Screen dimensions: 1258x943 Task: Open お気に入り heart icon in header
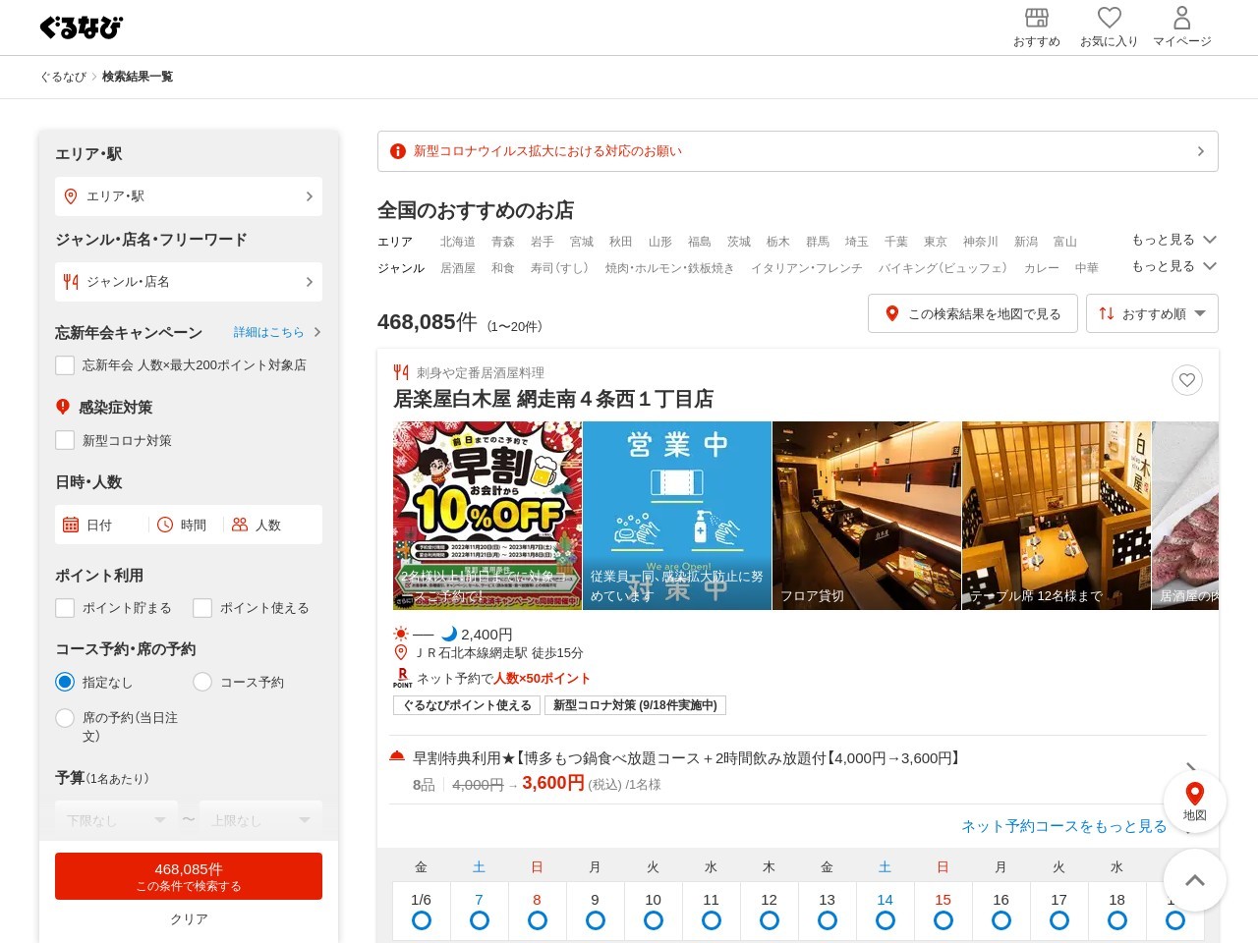point(1110,18)
